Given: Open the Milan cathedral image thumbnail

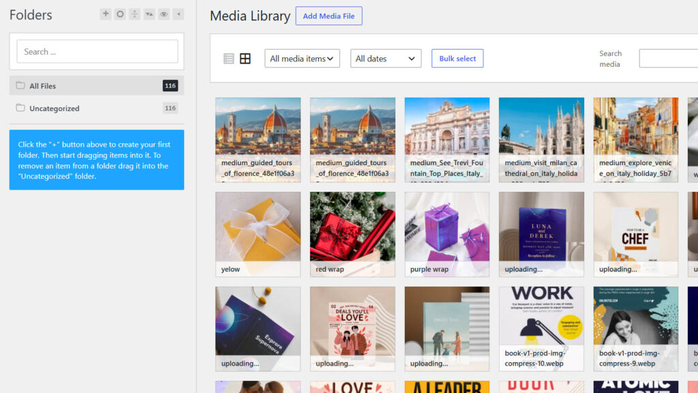Looking at the screenshot, I should pos(541,140).
